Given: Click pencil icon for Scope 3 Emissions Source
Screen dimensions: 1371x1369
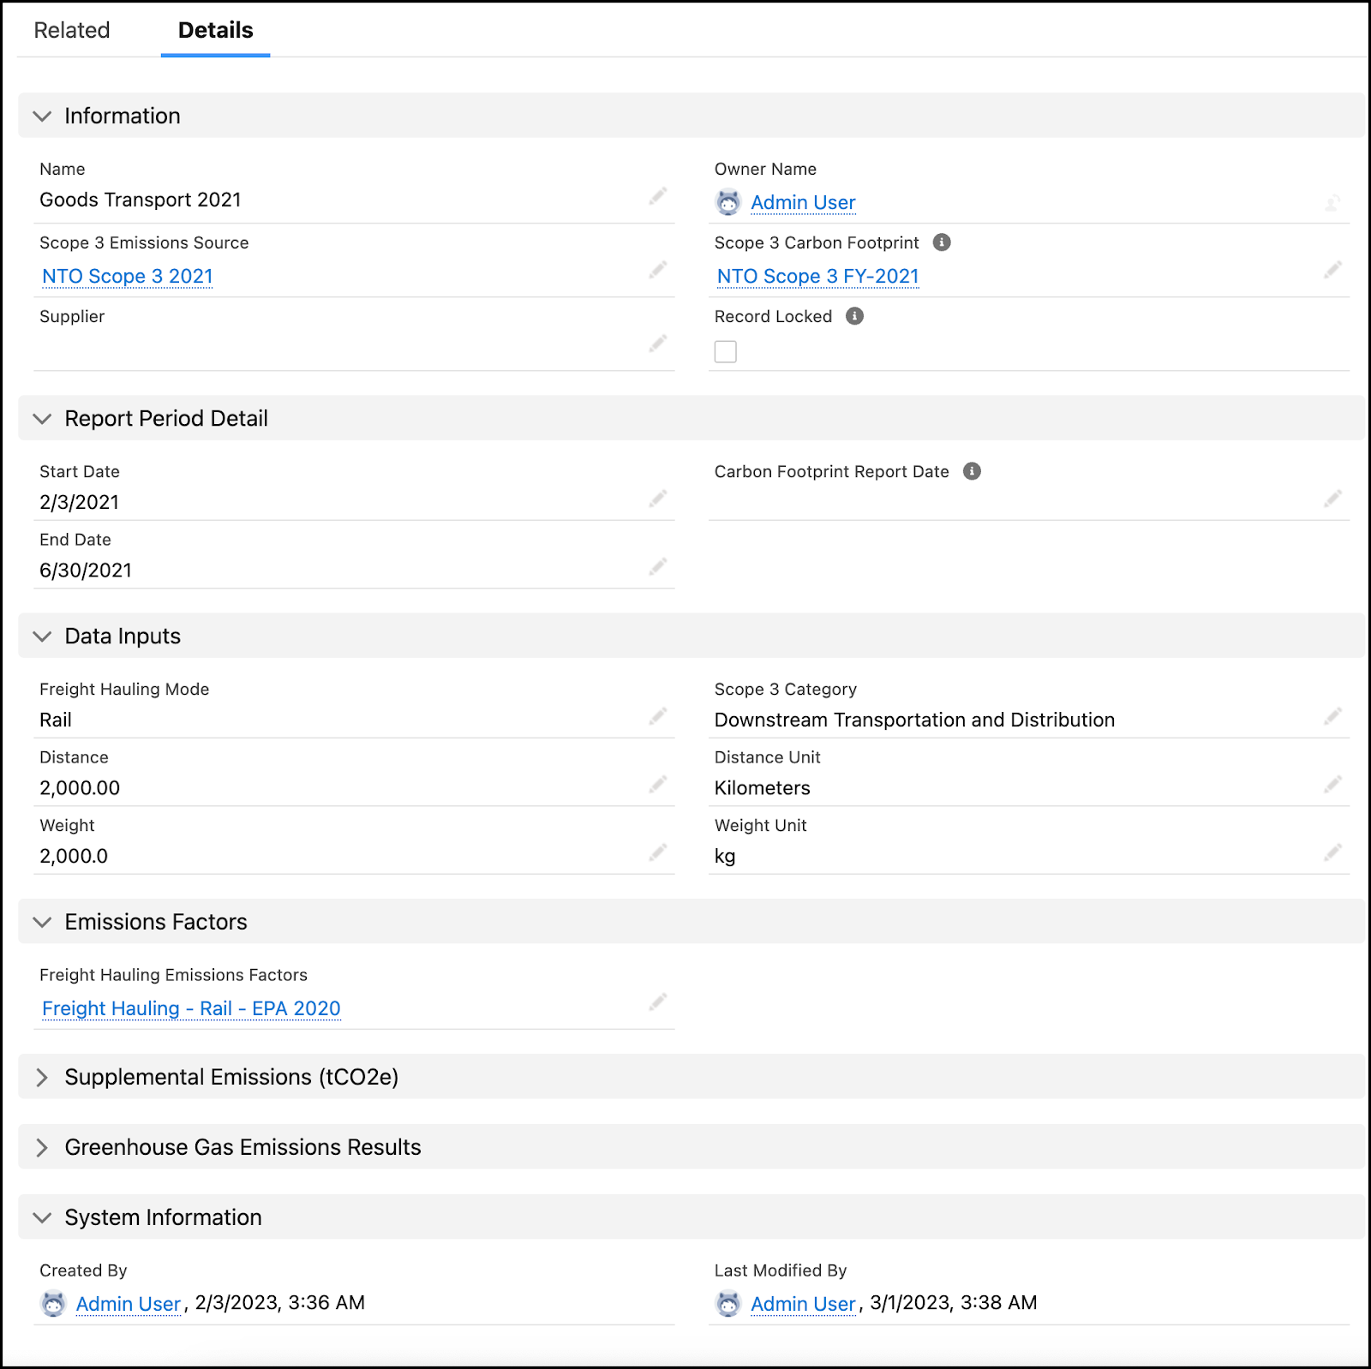Looking at the screenshot, I should (x=657, y=271).
